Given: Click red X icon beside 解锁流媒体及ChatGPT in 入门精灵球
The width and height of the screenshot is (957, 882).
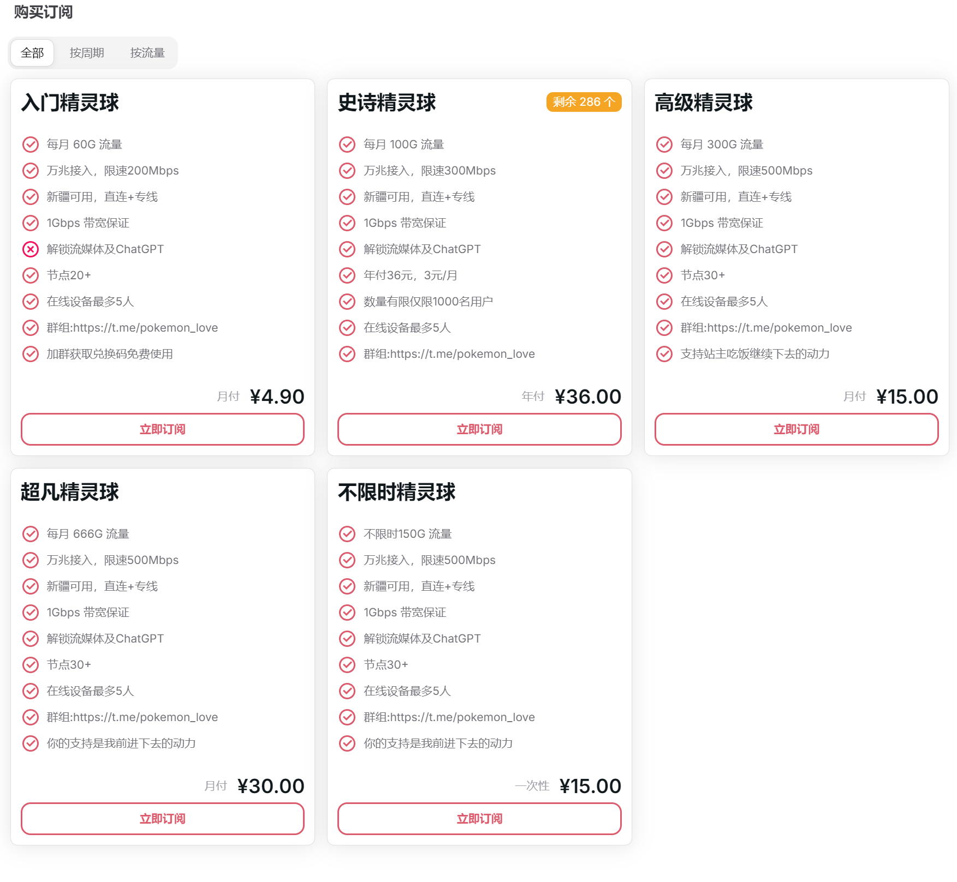Looking at the screenshot, I should click(31, 249).
